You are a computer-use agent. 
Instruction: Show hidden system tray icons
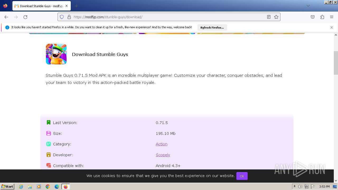[294, 187]
